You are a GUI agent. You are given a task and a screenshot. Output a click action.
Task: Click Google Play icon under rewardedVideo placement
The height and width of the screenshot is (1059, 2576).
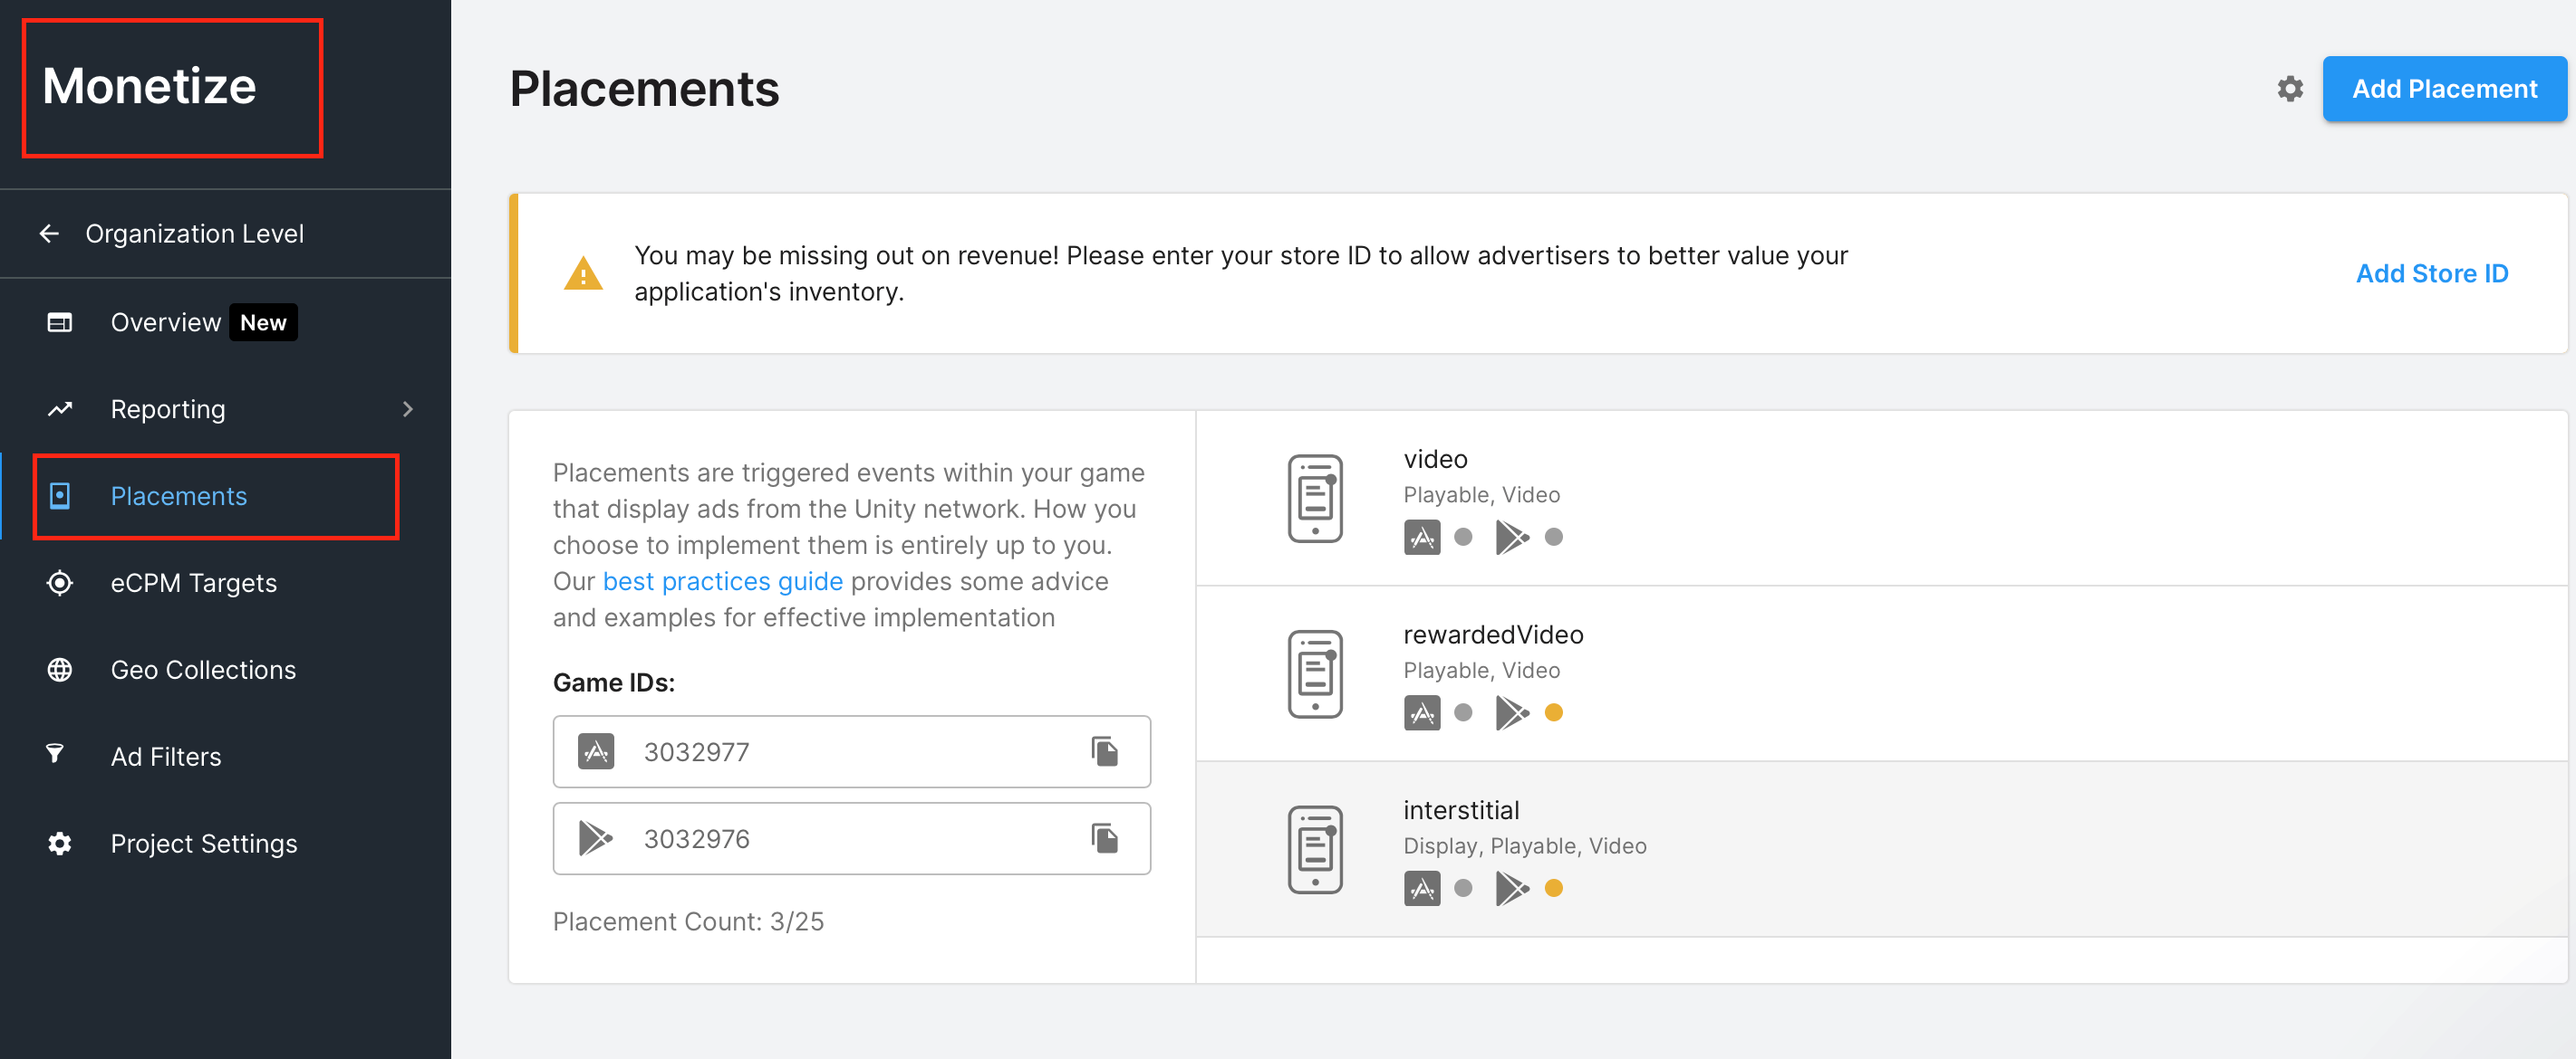(1511, 713)
